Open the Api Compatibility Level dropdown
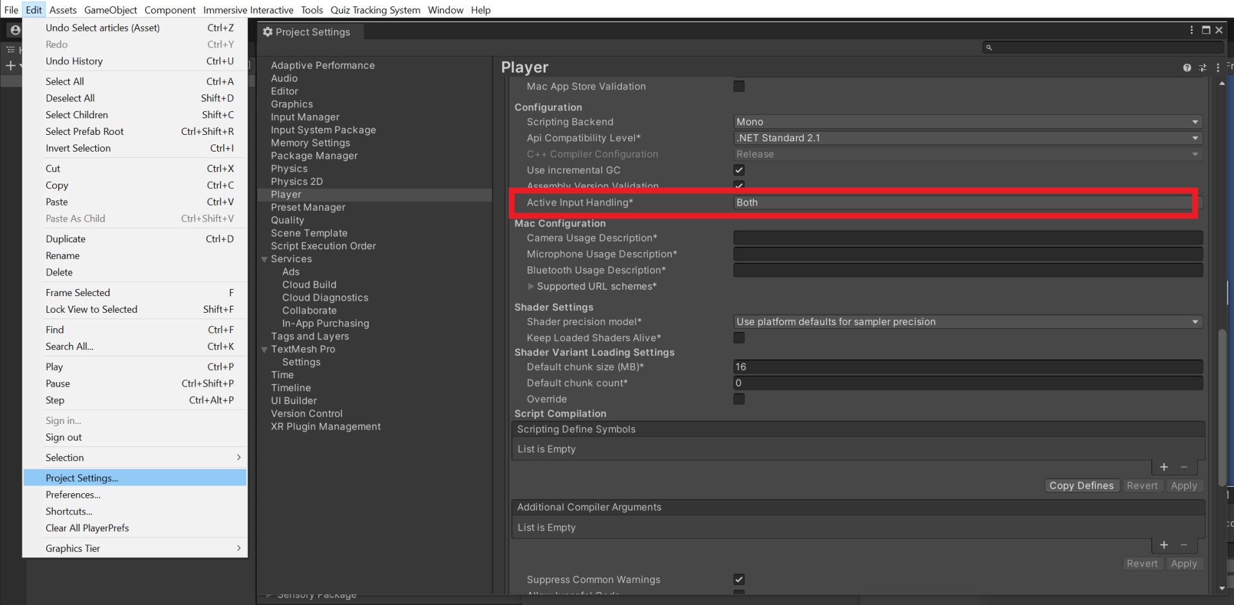 pyautogui.click(x=968, y=138)
